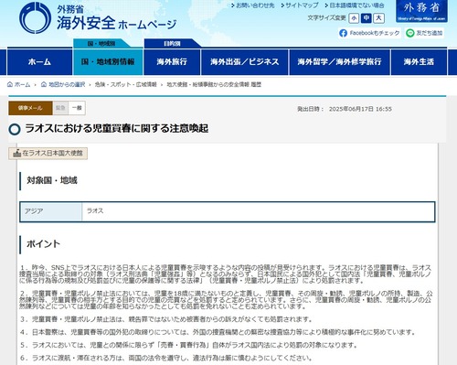Click the ラオス table cell
The height and width of the screenshot is (365, 457).
pos(258,211)
